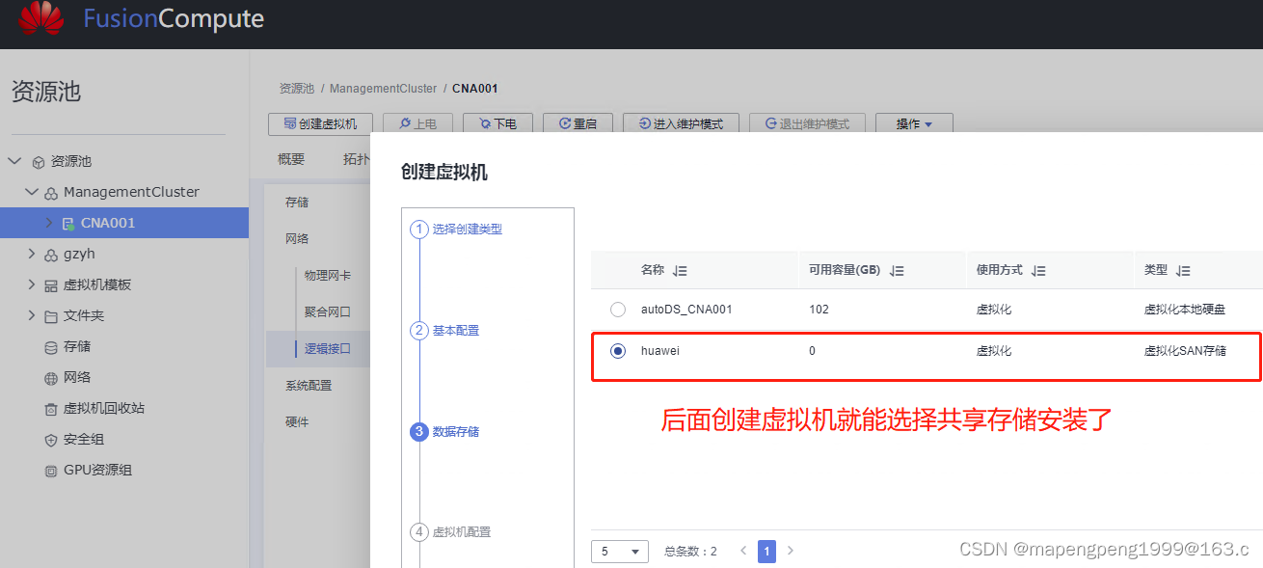Image resolution: width=1263 pixels, height=568 pixels.
Task: Click the 下电 power off button
Action: [x=497, y=124]
